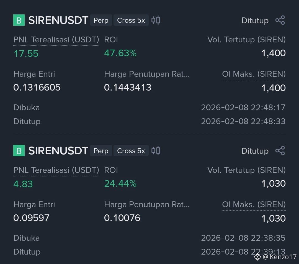Share the second SIRENUSDT closed position

(280, 151)
